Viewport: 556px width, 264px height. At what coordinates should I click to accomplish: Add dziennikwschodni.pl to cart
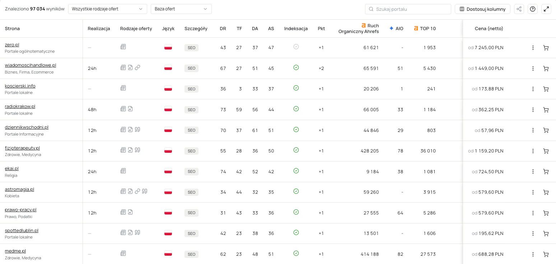pos(546,131)
